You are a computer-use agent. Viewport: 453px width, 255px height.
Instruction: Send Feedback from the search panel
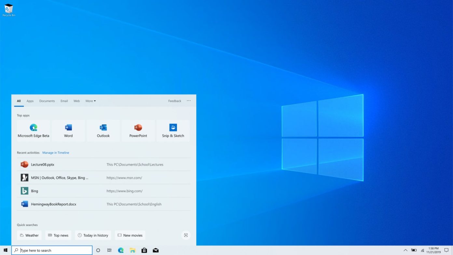click(174, 101)
